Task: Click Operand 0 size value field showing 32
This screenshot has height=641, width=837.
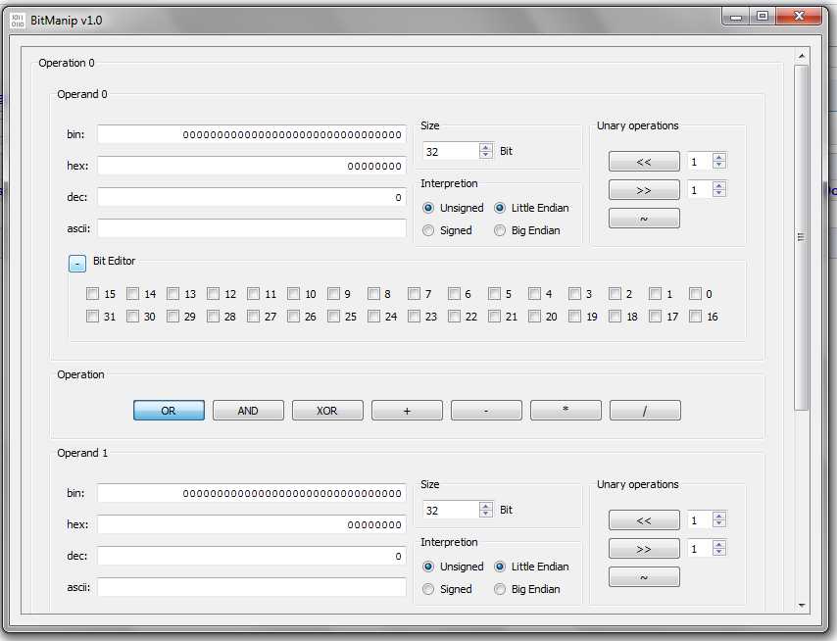Action: click(451, 151)
